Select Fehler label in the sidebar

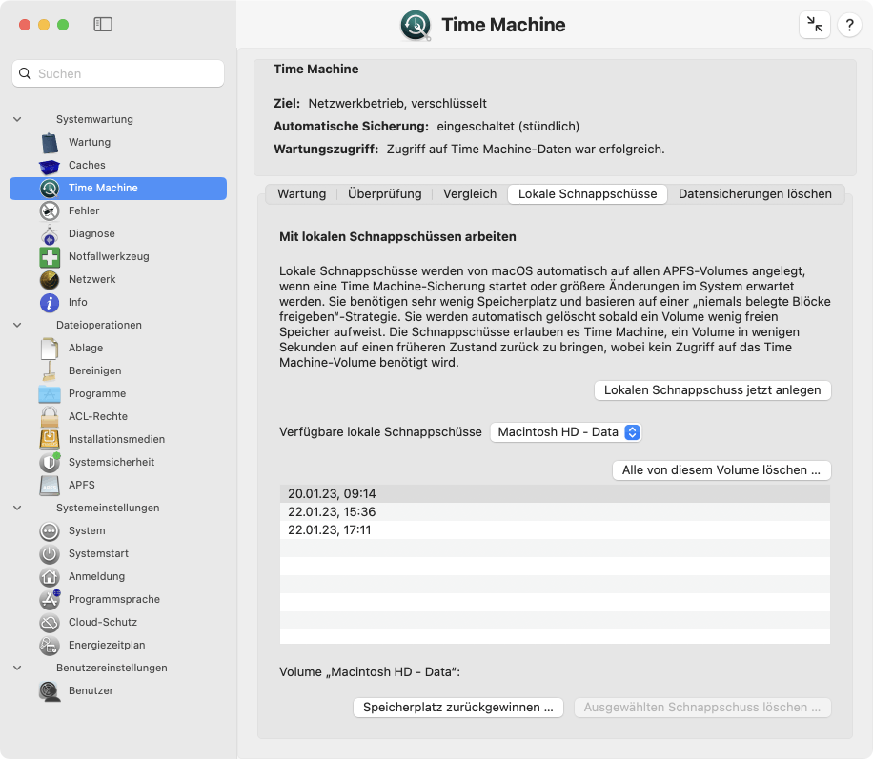(84, 210)
